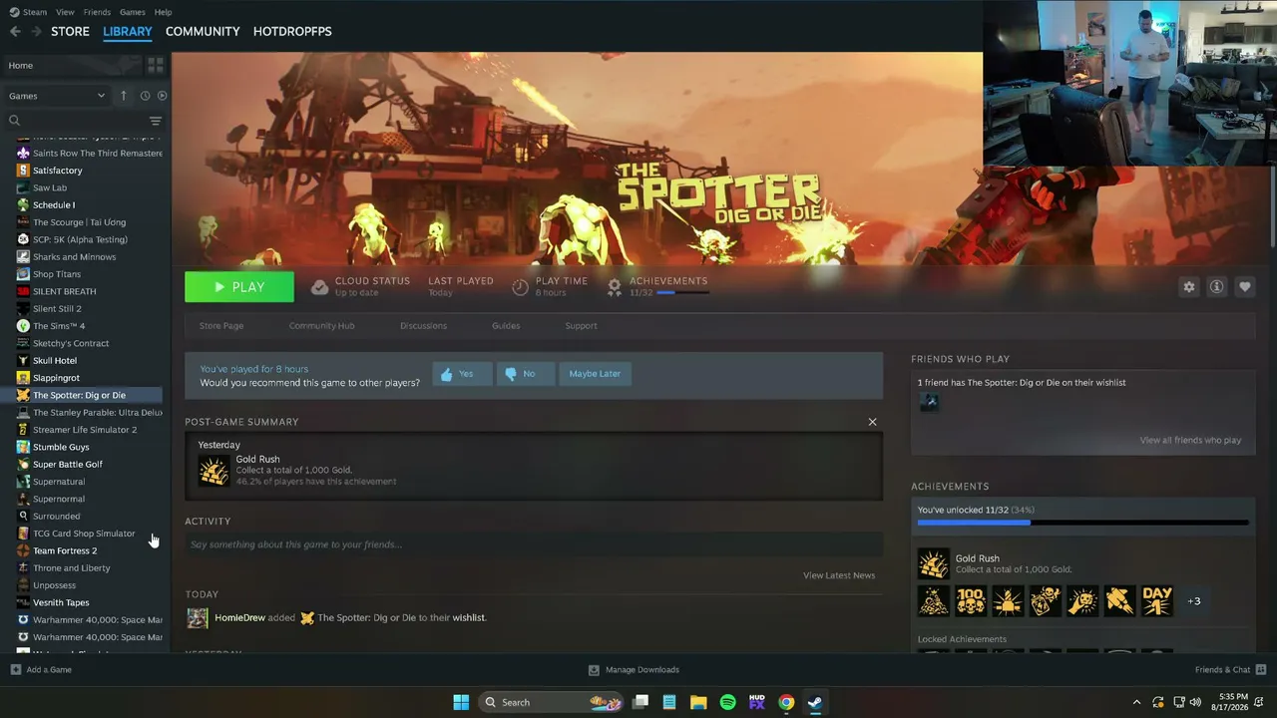
Task: Show hidden system tray icons
Action: coord(1136,702)
